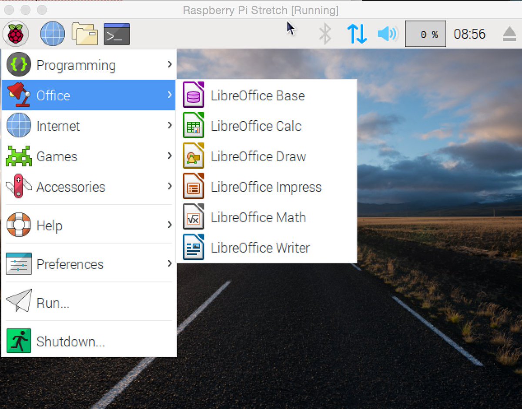Image resolution: width=522 pixels, height=409 pixels.
Task: Click the LibreOffice Base database icon
Action: 194,95
